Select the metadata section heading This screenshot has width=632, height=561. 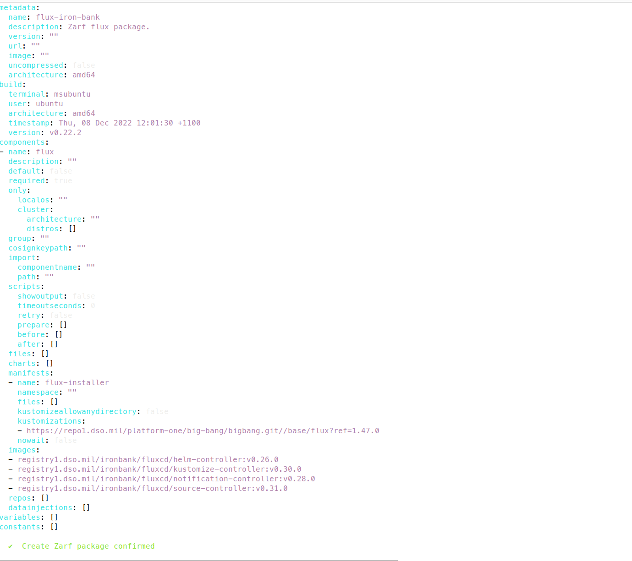(x=17, y=7)
